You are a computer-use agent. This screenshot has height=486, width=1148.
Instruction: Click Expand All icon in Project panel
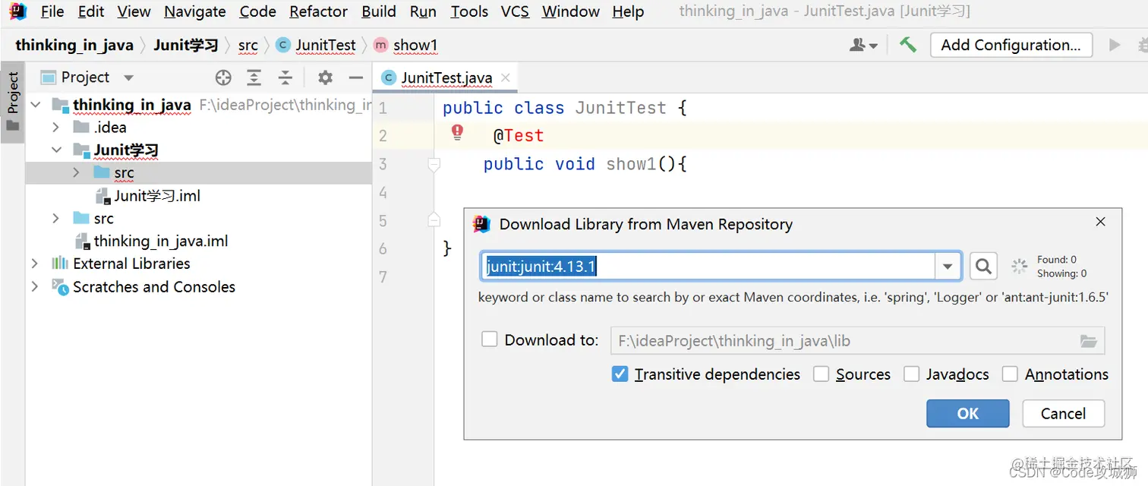(x=254, y=77)
